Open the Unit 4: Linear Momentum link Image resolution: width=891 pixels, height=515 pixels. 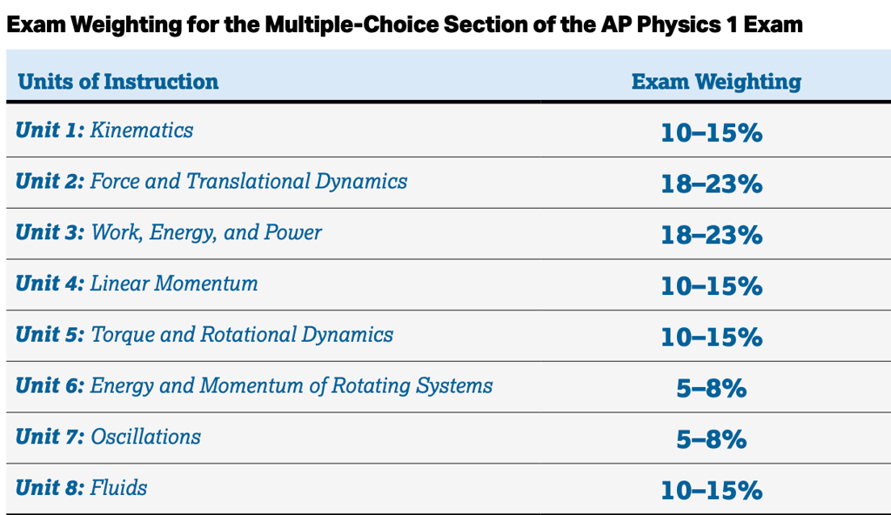tap(137, 284)
